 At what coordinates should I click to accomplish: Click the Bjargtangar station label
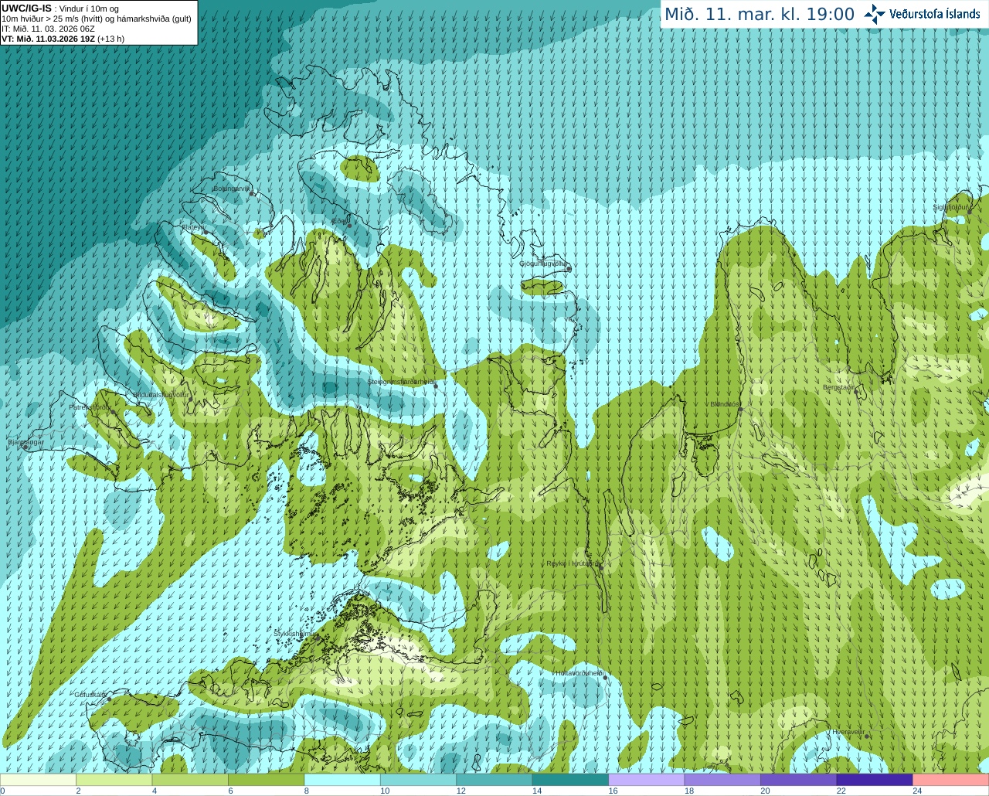[x=25, y=442]
